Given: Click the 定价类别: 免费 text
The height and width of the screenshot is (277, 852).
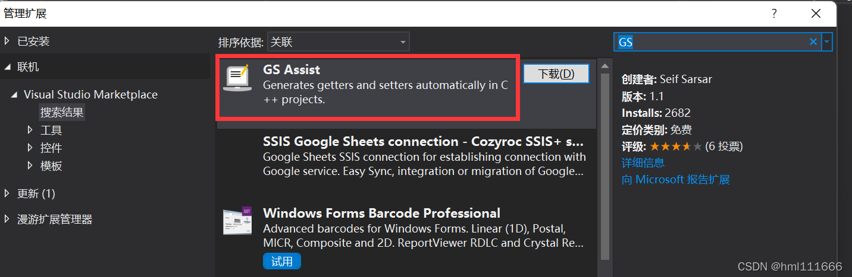Looking at the screenshot, I should click(657, 129).
